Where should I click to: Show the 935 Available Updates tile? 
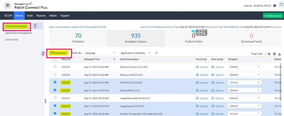coord(136,38)
